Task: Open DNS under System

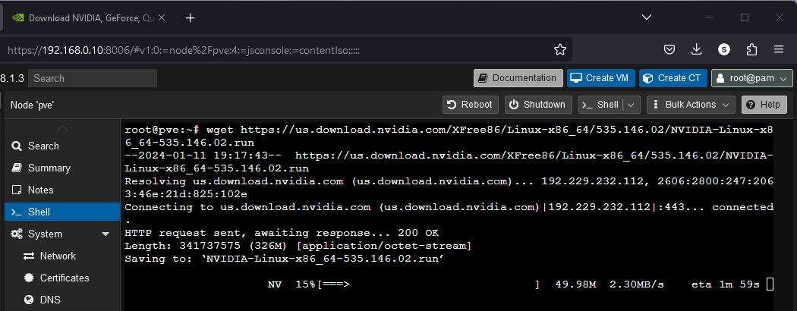Action: tap(62, 300)
